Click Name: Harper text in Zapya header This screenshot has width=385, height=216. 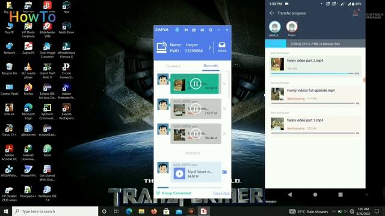pyautogui.click(x=184, y=45)
